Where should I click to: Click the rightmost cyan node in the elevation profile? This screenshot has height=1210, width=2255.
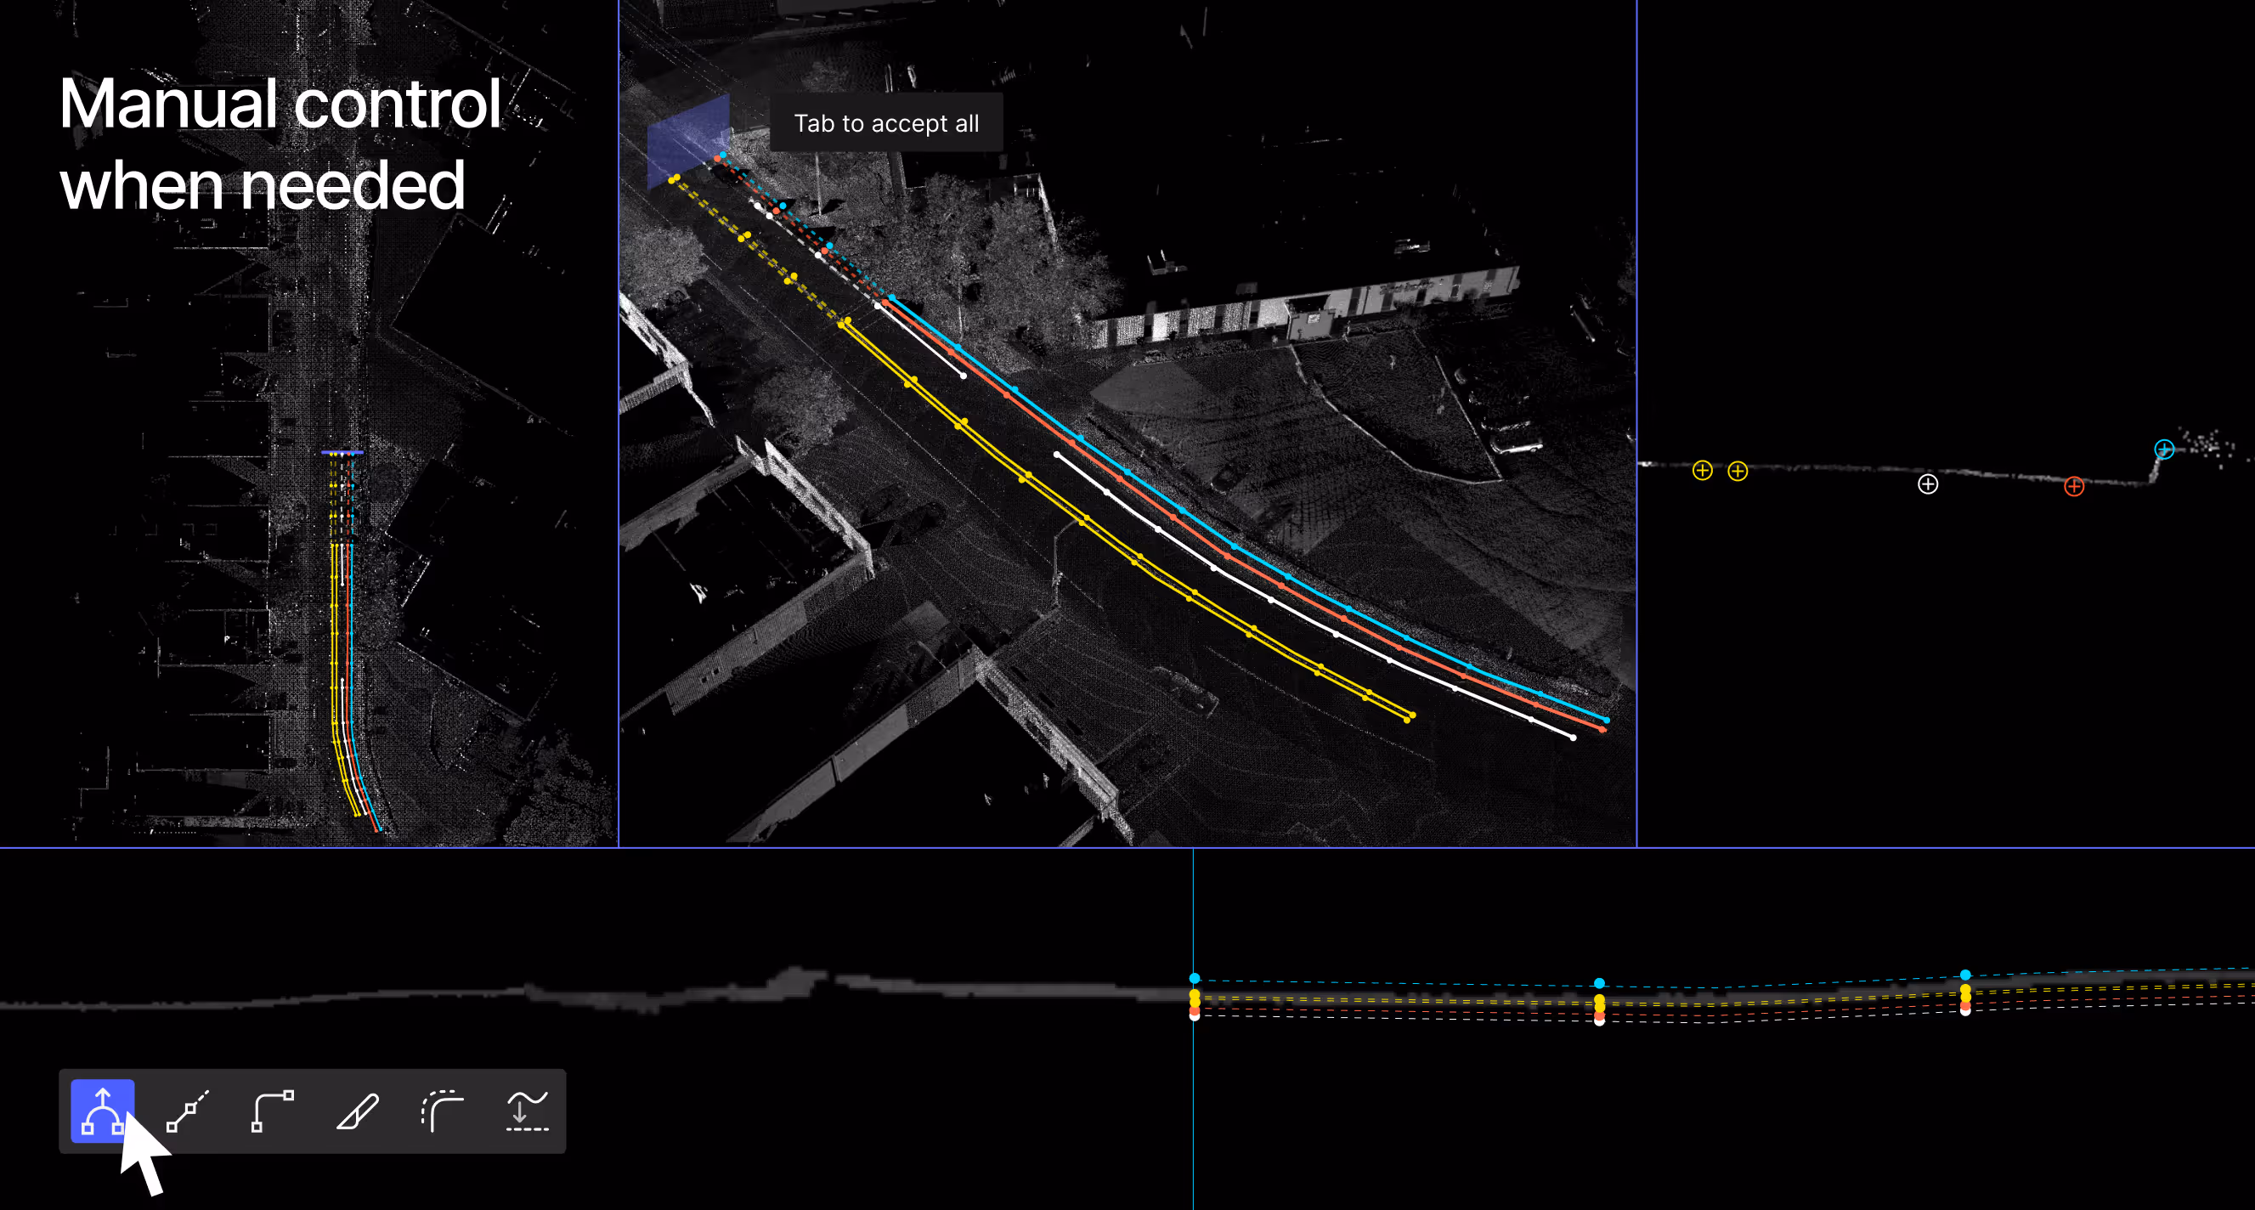click(1965, 975)
